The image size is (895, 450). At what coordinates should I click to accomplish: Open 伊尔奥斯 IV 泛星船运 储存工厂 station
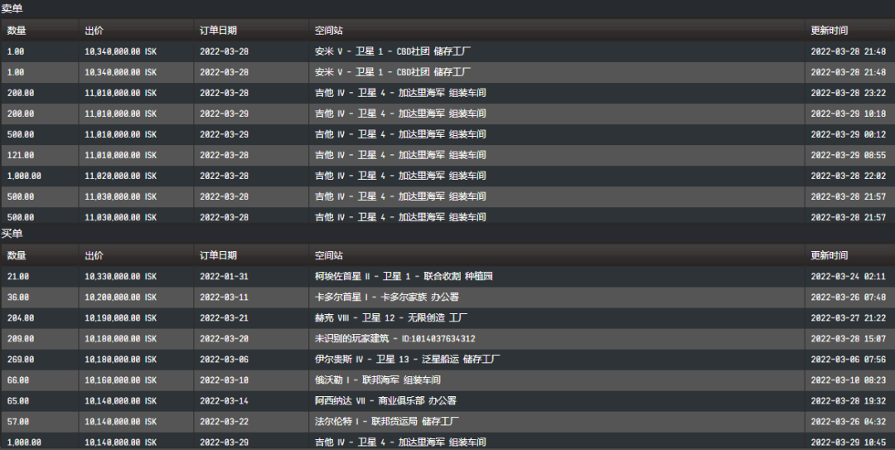pos(407,360)
